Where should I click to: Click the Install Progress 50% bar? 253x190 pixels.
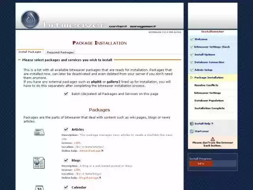pyautogui.click(x=213, y=163)
